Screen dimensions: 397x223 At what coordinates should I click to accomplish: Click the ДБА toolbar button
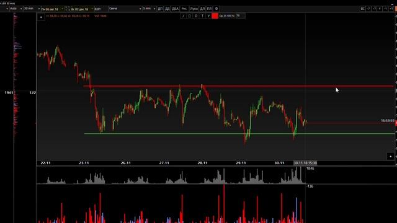pyautogui.click(x=175, y=9)
